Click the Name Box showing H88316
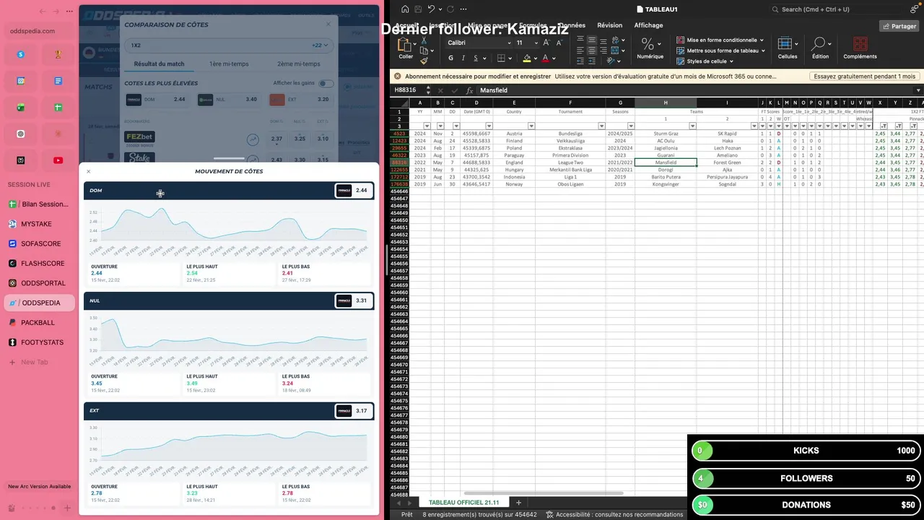This screenshot has height=520, width=924. coord(408,90)
